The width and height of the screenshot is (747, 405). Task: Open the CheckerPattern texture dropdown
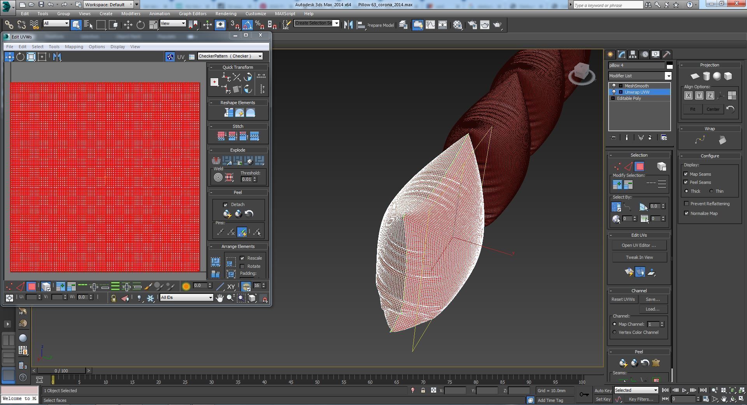click(230, 56)
